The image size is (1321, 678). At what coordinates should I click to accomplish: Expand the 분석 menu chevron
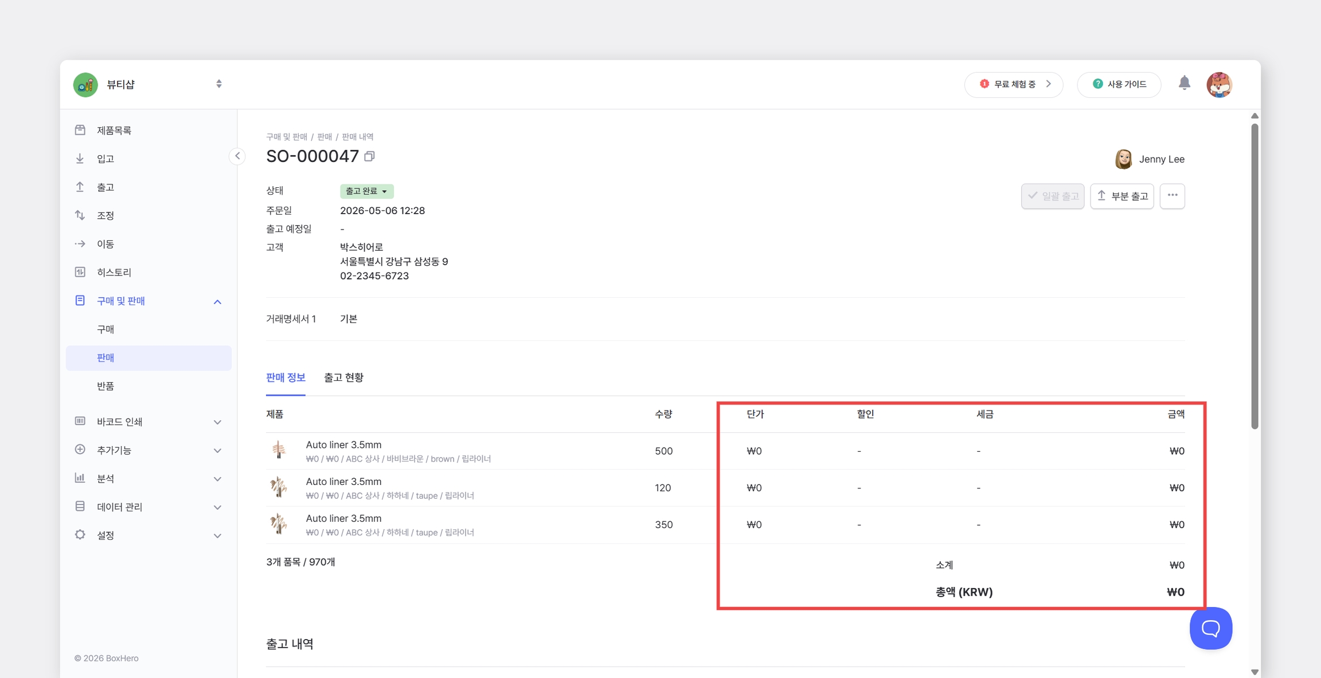click(x=217, y=479)
